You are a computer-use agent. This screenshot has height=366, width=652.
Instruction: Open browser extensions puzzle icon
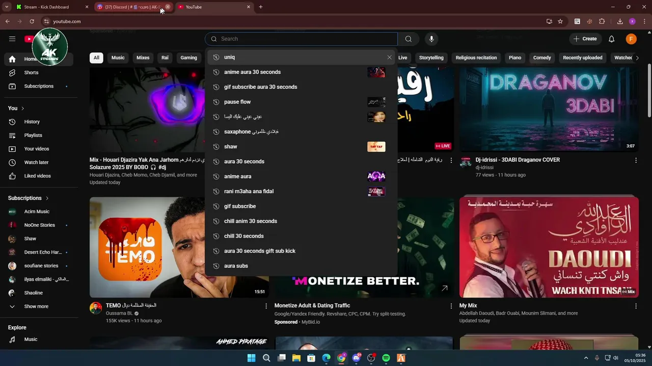click(x=602, y=21)
